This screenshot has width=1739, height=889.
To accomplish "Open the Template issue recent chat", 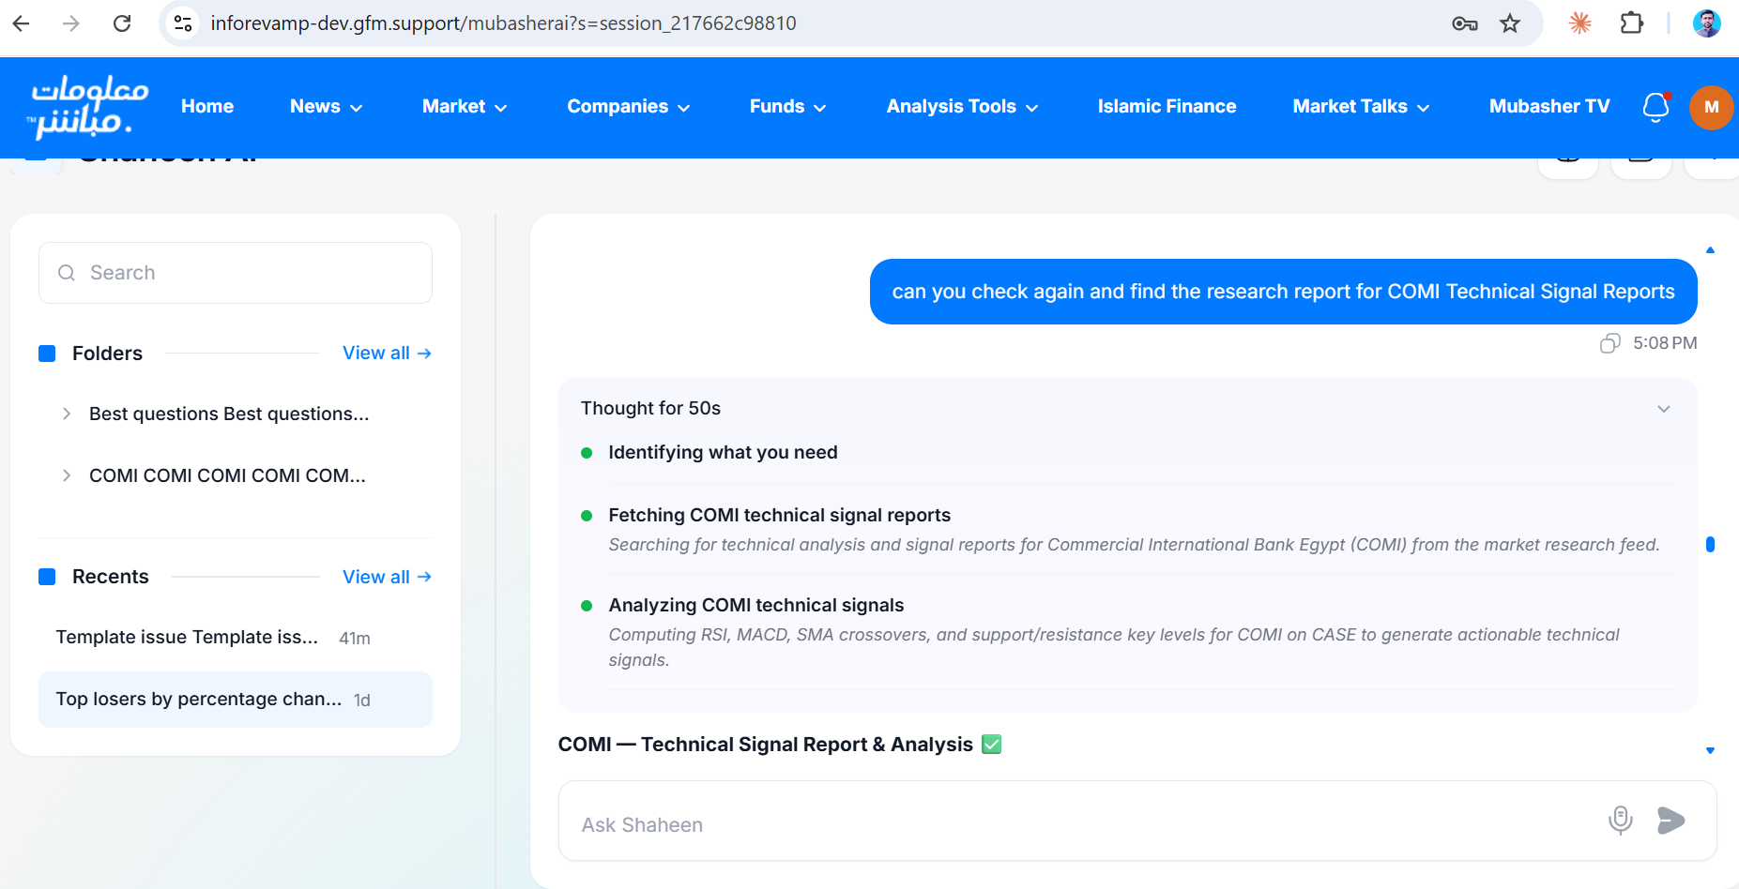I will (235, 638).
